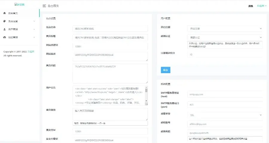Open 域名管理 sidebar menu item
Image resolution: width=269 pixels, height=143 pixels.
20,37
